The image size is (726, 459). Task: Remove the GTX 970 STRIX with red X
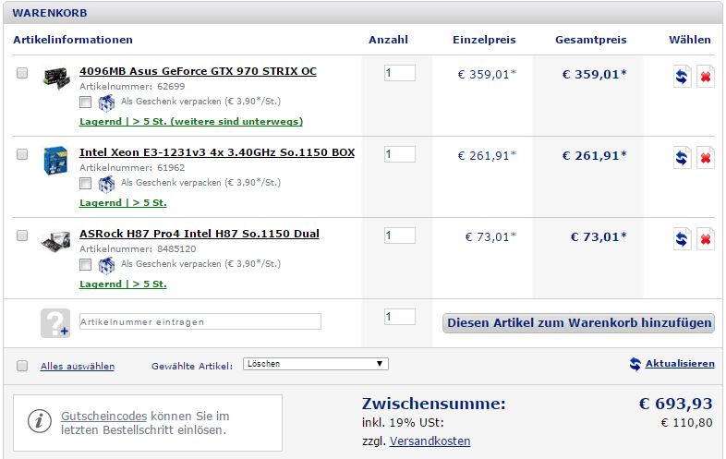click(705, 77)
